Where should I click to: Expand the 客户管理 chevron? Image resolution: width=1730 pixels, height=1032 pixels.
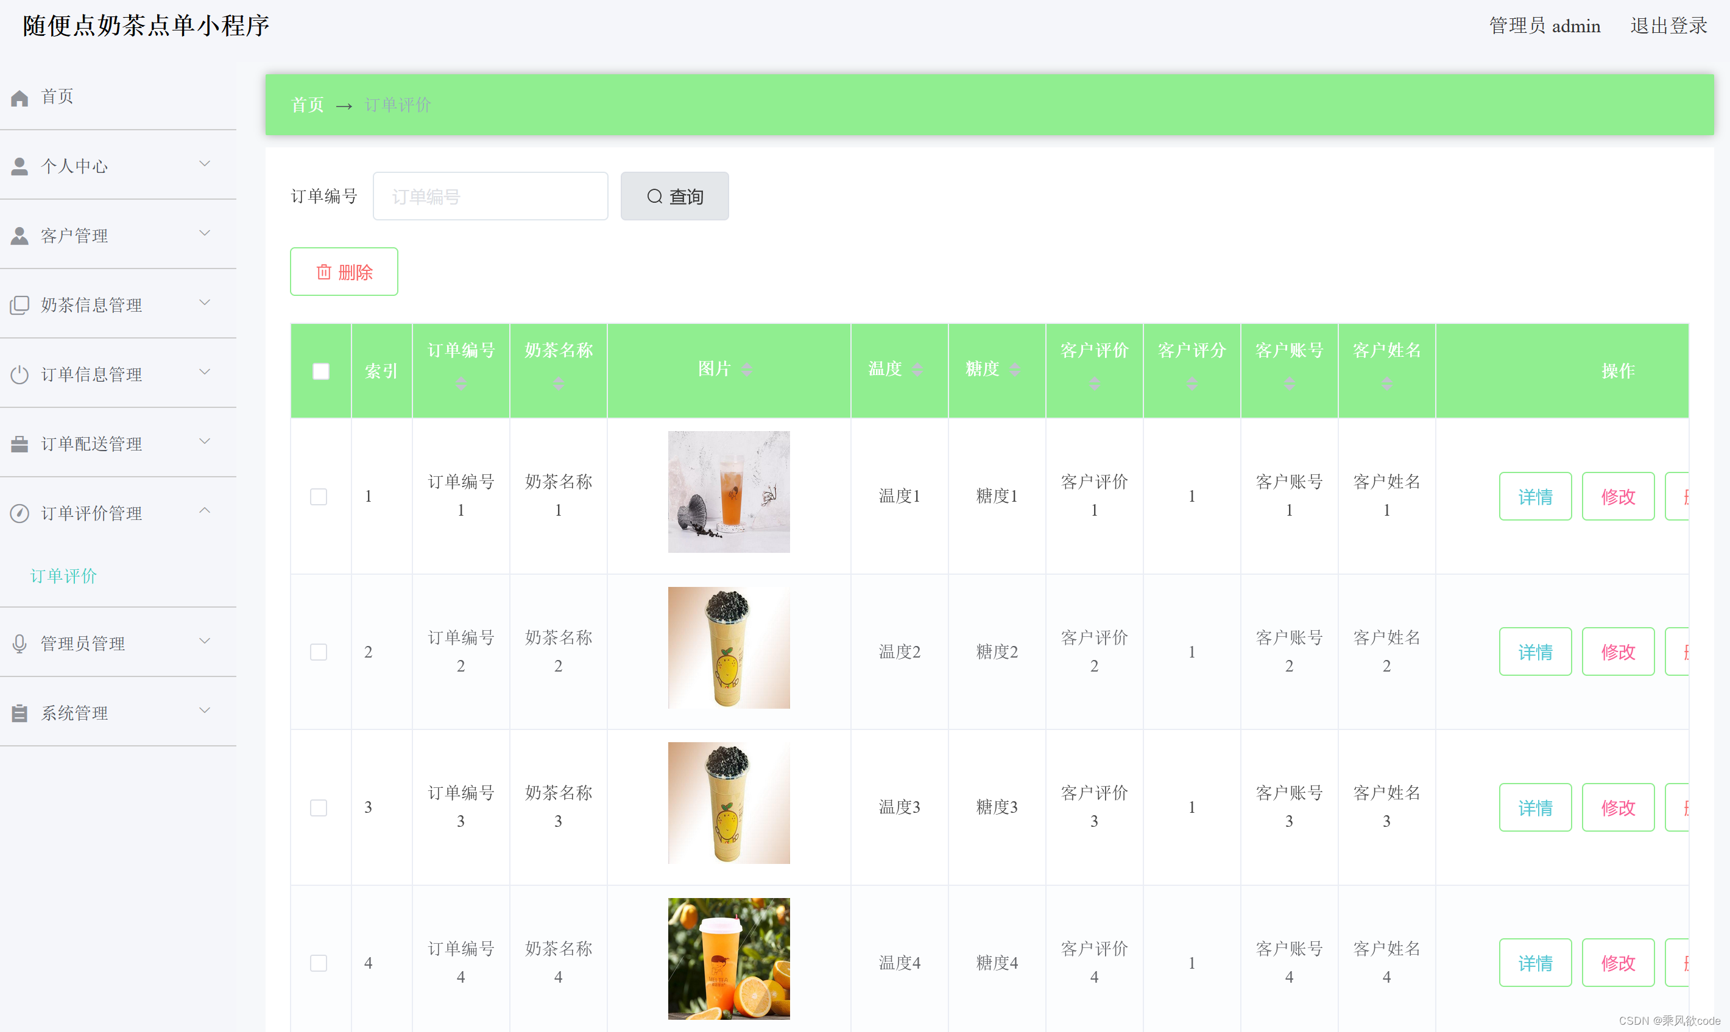click(205, 234)
